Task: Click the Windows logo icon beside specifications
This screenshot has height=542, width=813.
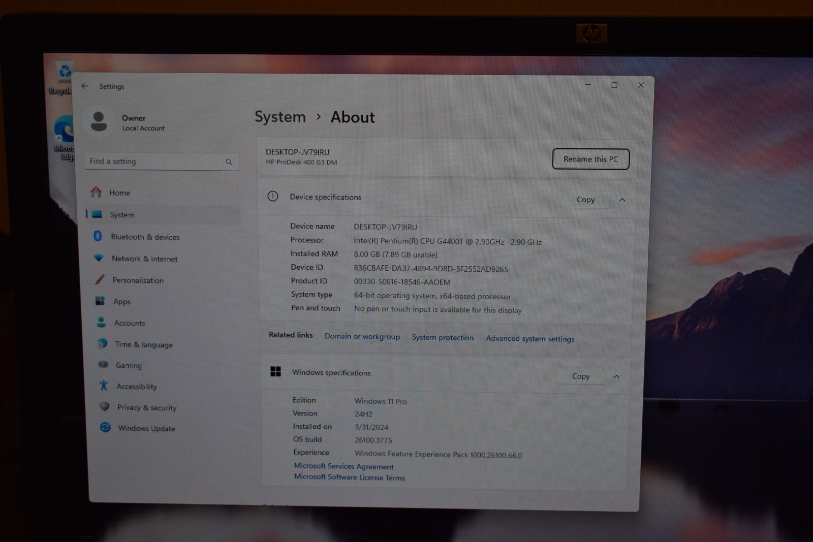Action: click(x=275, y=371)
